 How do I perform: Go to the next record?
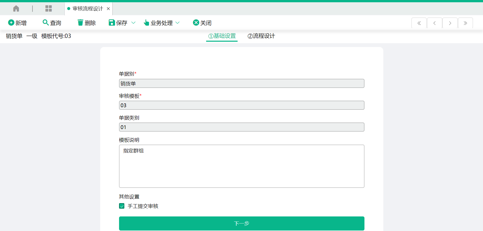tap(450, 23)
